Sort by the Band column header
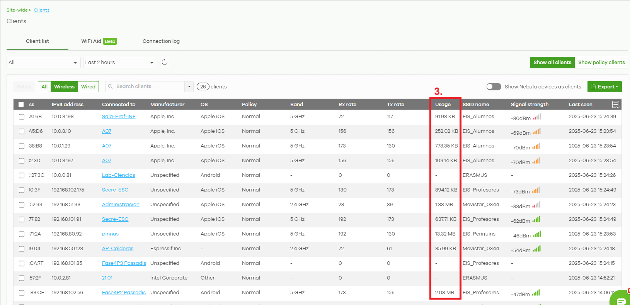Screen dimensions: 630x305 pyautogui.click(x=296, y=104)
